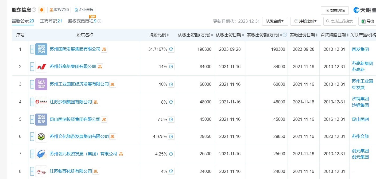
Task: Open equity structure icon for 江苏沙钢集团有限公司
Action: pos(96,102)
